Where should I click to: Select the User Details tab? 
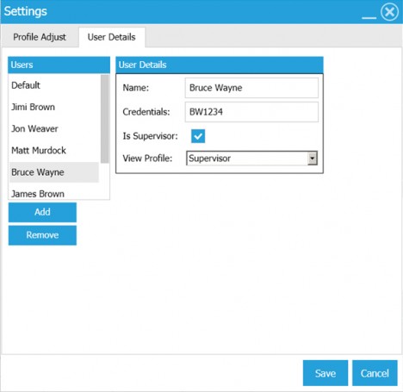[112, 37]
